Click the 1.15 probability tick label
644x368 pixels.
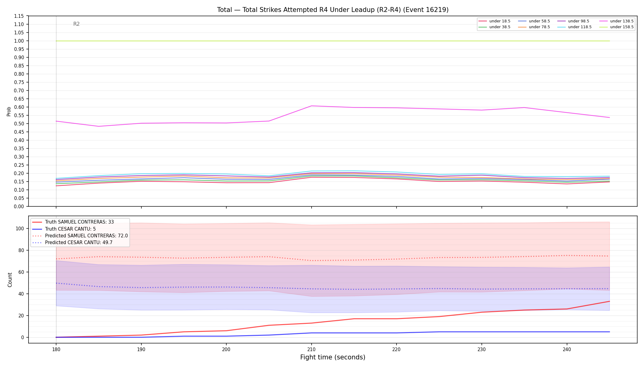(19, 16)
